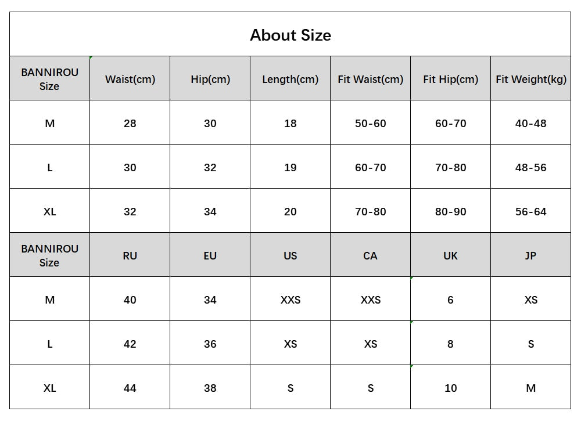Click the UK column header
The height and width of the screenshot is (422, 581).
pos(450,255)
